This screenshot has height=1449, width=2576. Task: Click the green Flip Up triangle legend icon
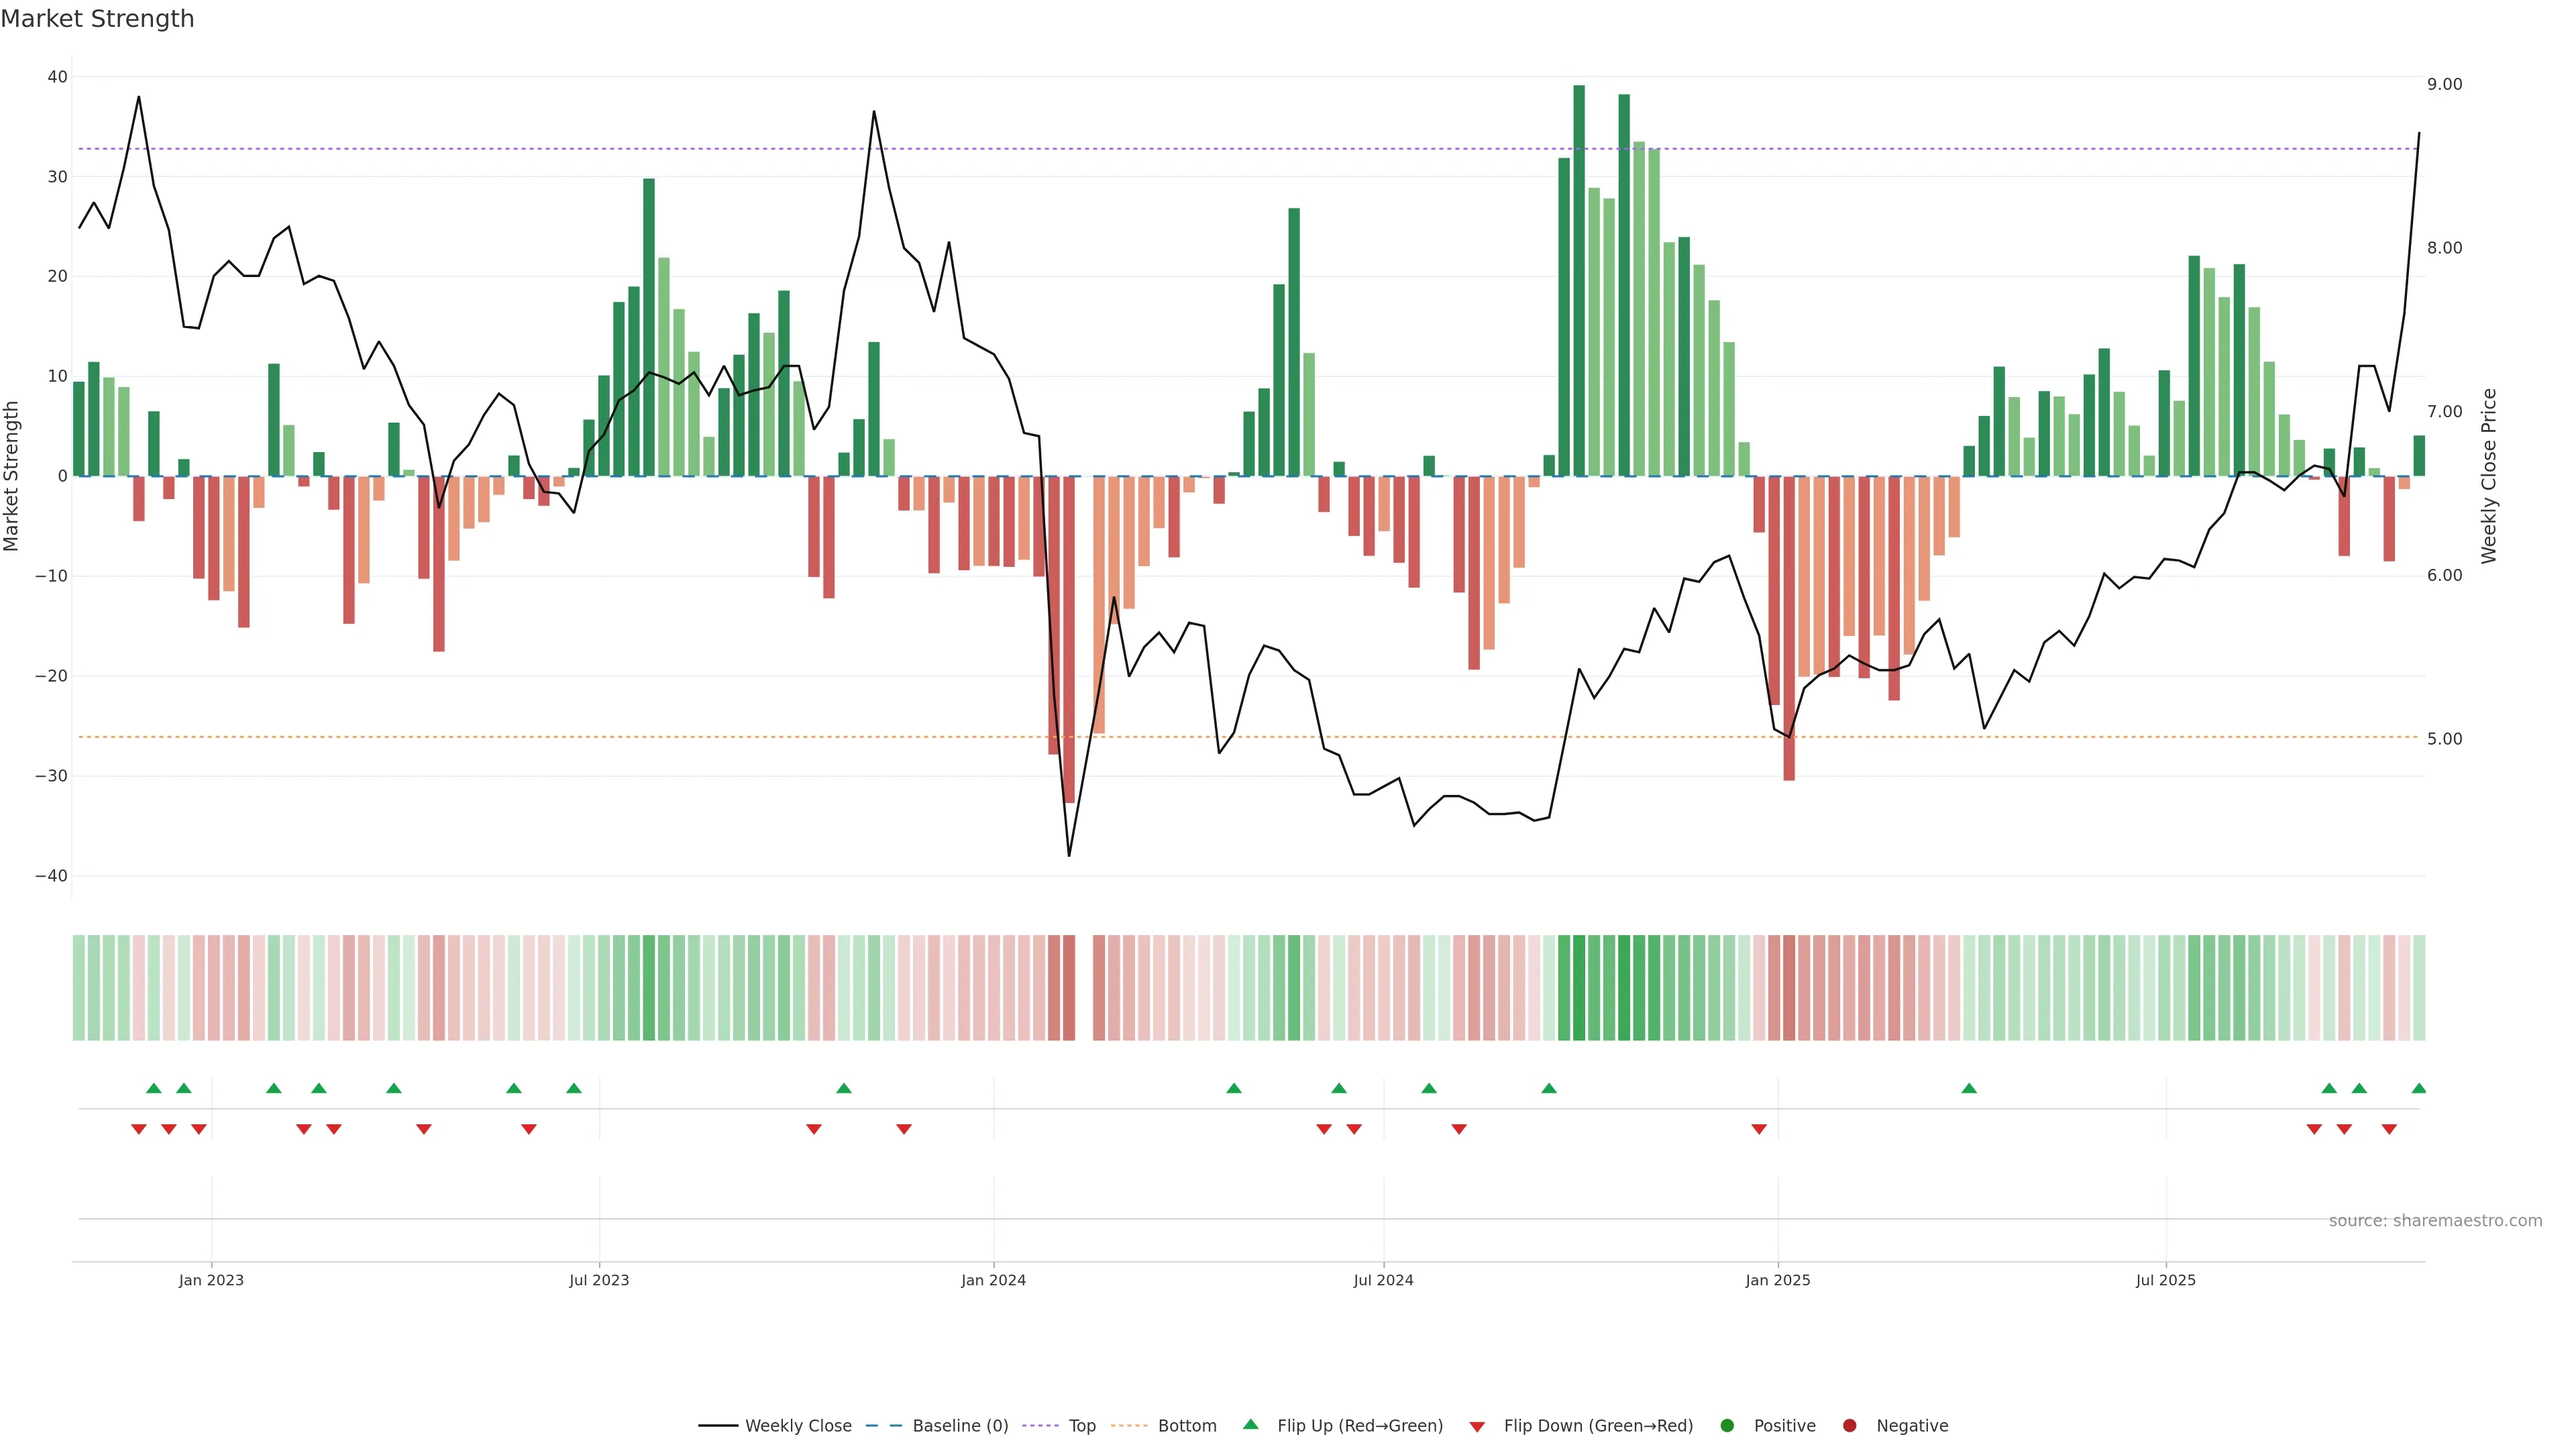tap(1250, 1425)
